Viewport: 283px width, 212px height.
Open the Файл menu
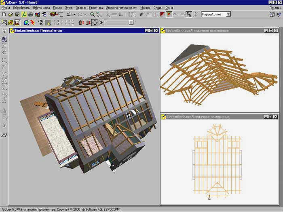click(x=6, y=8)
